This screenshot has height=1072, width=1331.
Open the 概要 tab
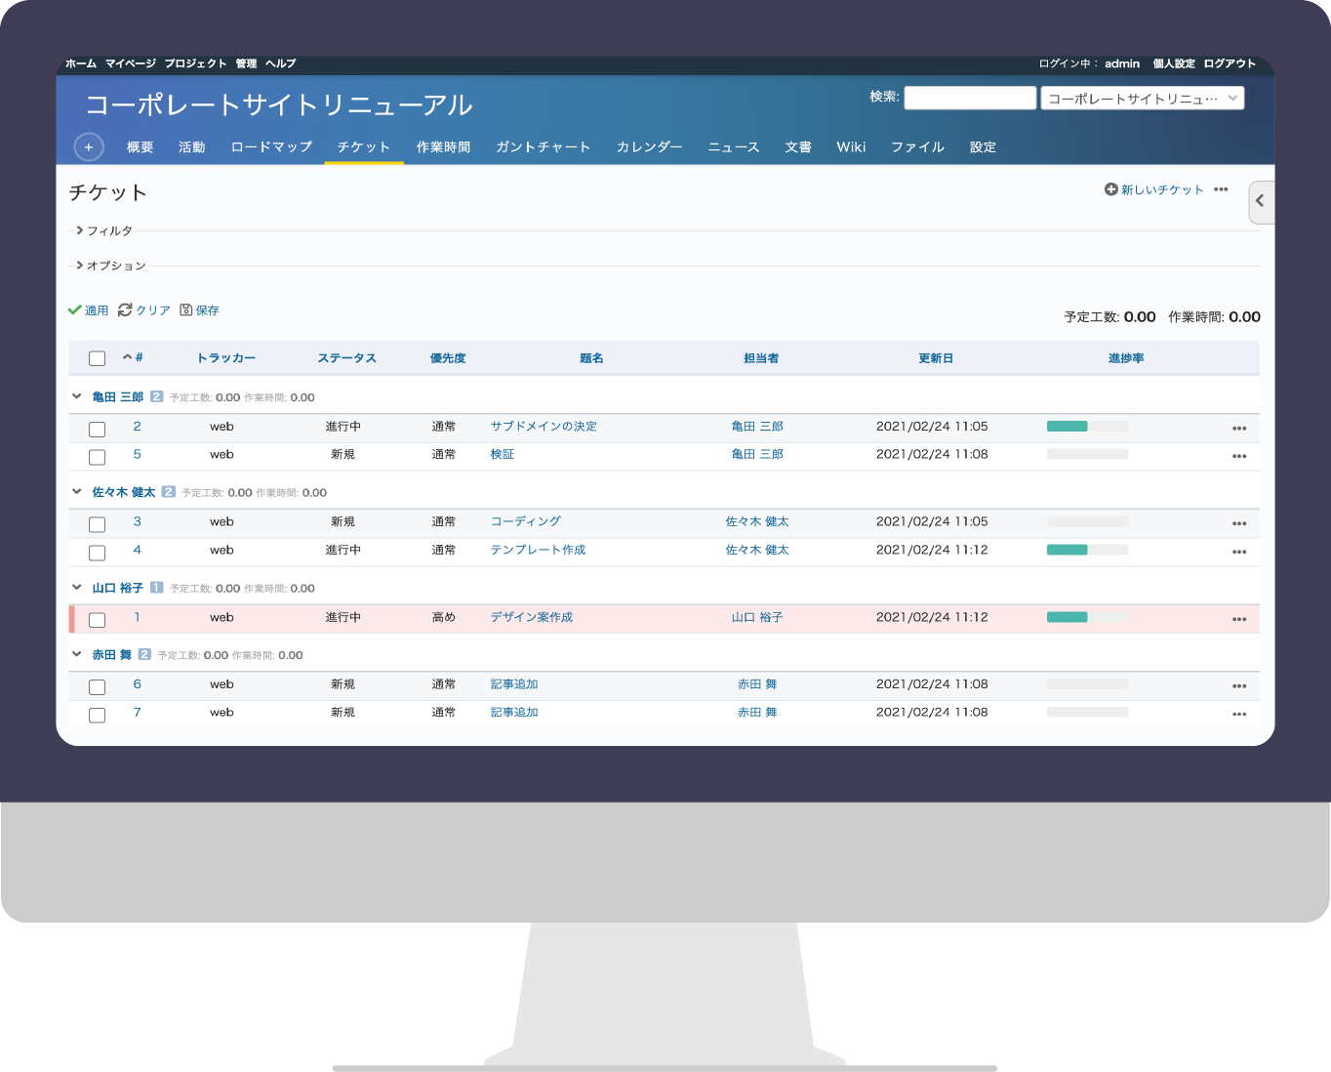[141, 146]
